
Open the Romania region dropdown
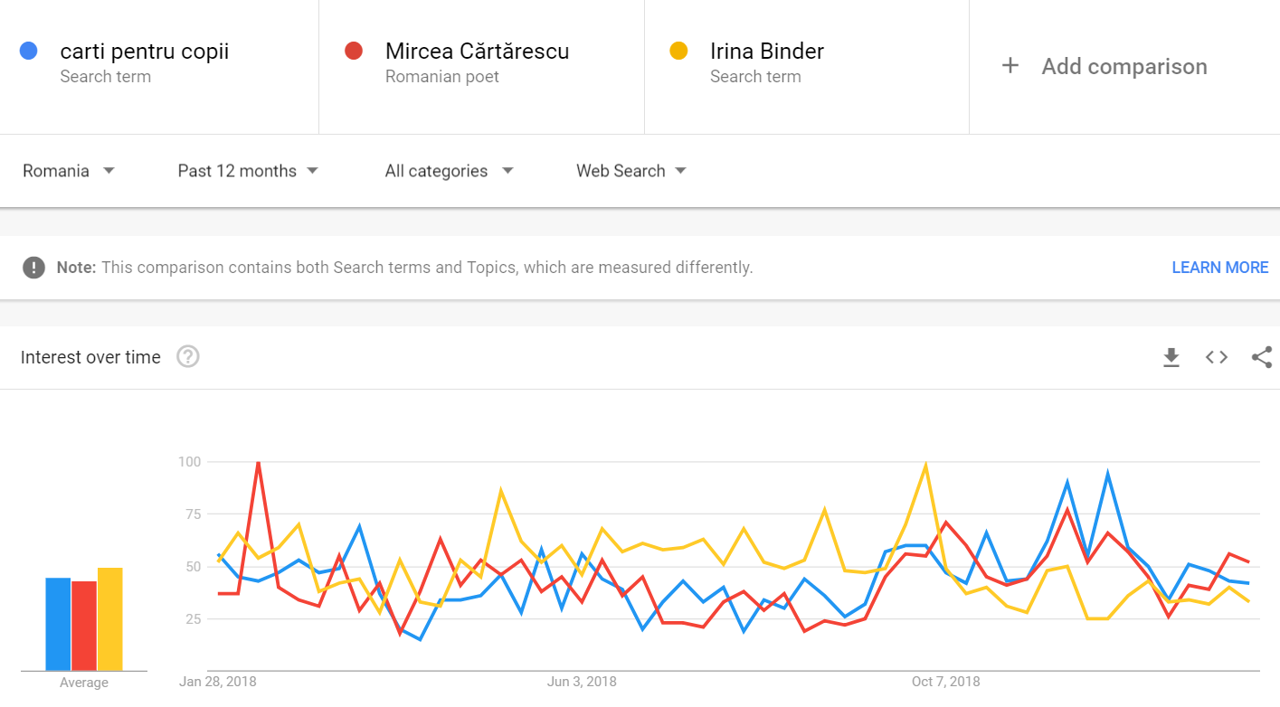pos(69,171)
